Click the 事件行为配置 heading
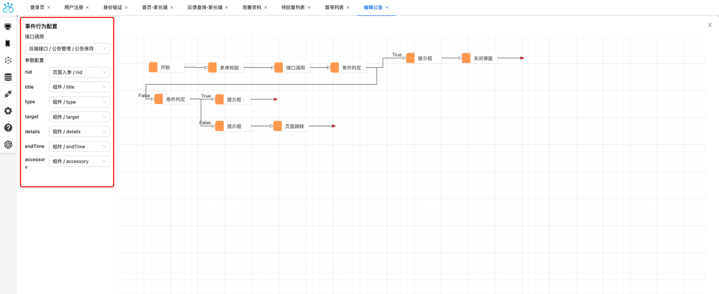This screenshot has width=719, height=294. [x=41, y=26]
